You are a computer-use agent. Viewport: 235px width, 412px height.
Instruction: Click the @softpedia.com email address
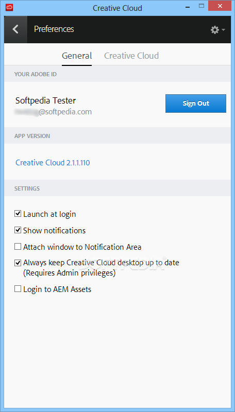point(54,112)
